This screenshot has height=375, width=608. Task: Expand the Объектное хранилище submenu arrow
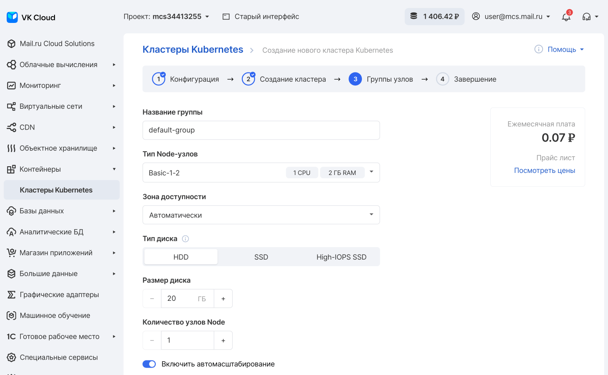coord(114,148)
